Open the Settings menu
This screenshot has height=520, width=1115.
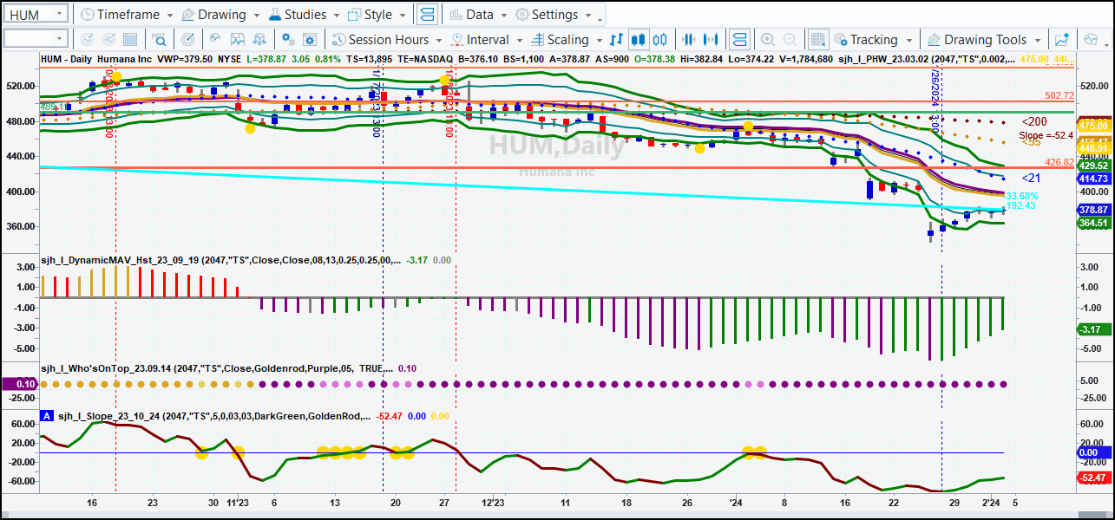[554, 15]
